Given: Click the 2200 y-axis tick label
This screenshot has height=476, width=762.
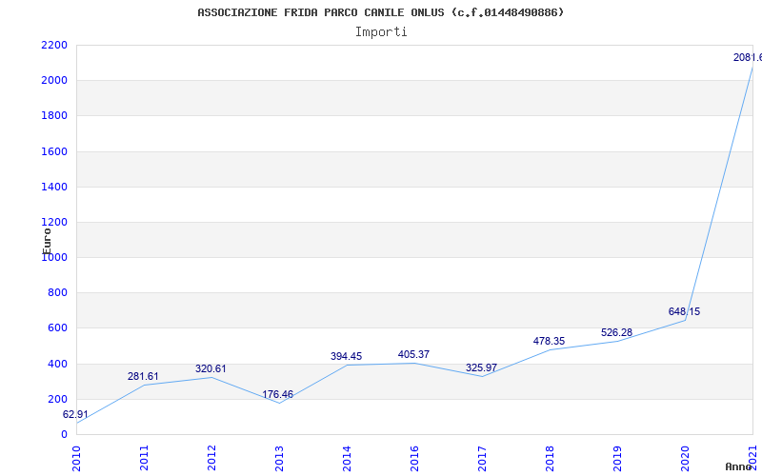Looking at the screenshot, I should coord(54,46).
